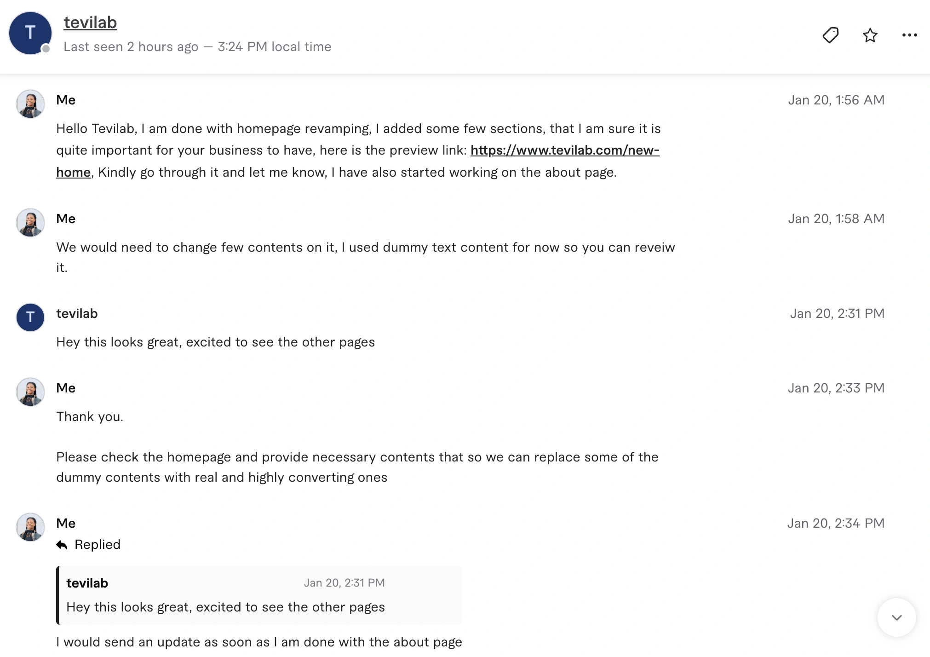930x657 pixels.
Task: Click tevilab's avatar on the 2:31 PM message
Action: pos(30,317)
